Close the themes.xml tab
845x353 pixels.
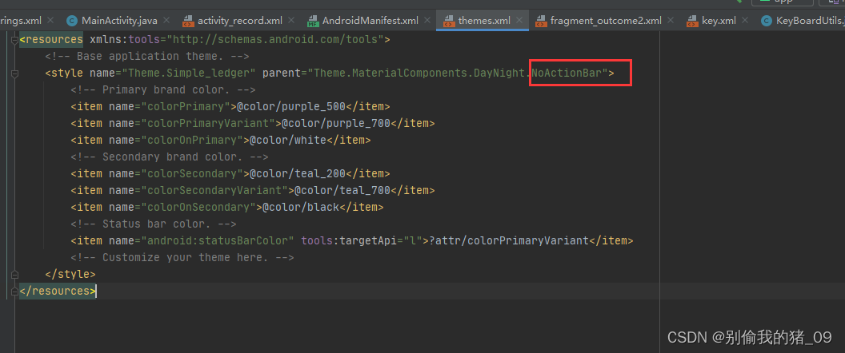click(x=519, y=21)
